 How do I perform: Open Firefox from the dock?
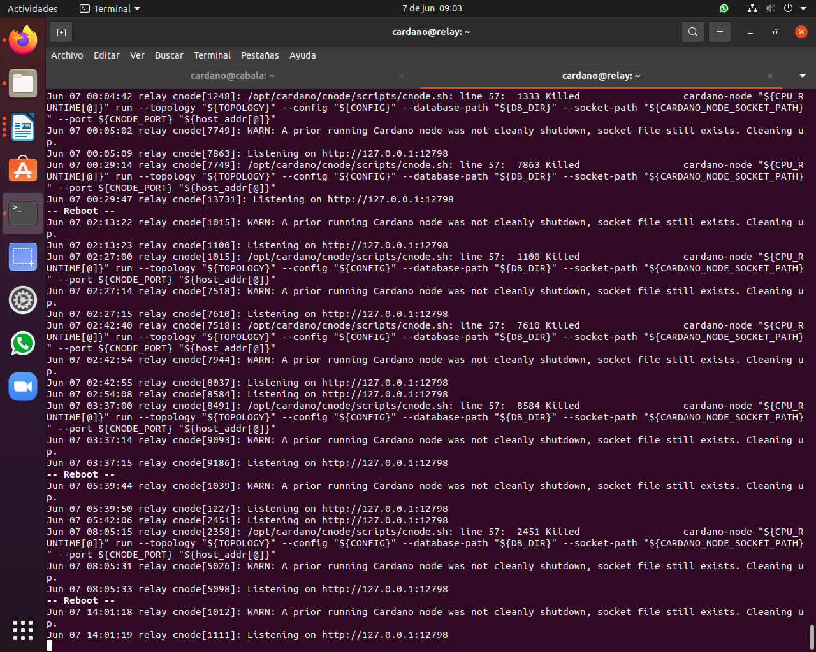[x=23, y=40]
